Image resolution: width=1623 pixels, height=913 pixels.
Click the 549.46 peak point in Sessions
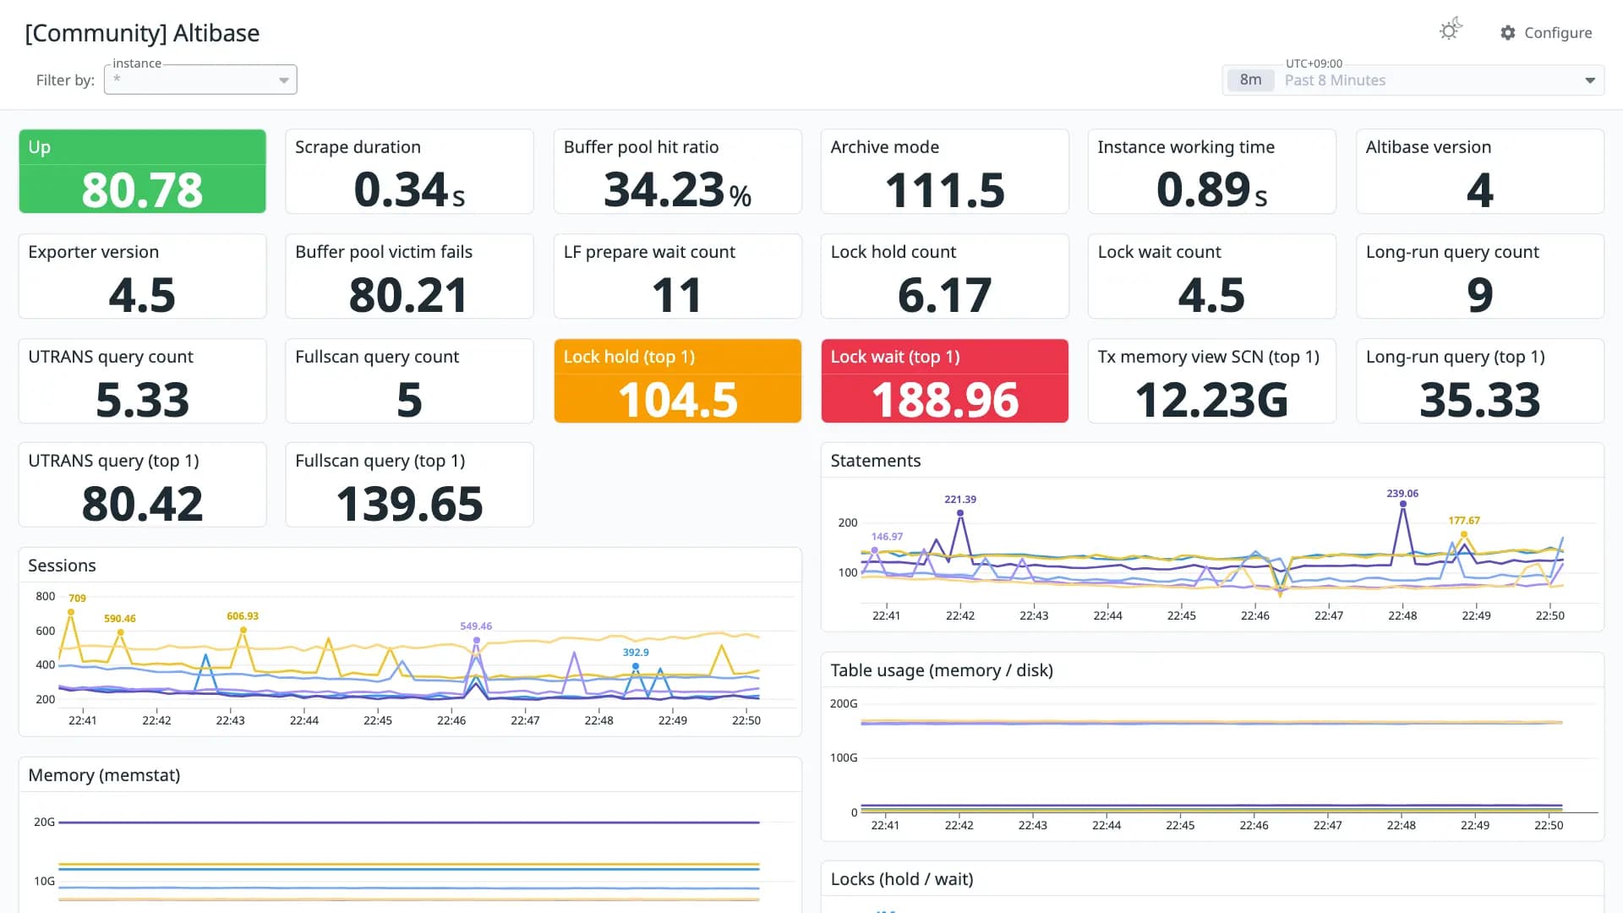pos(476,640)
